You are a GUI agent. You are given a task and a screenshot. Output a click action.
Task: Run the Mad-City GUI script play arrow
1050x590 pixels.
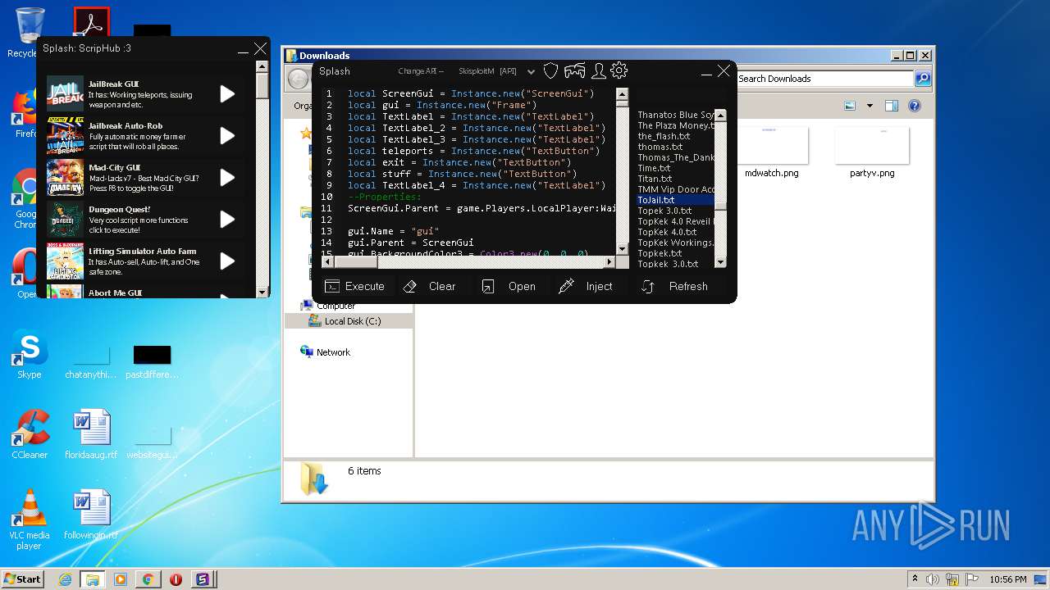click(x=227, y=177)
